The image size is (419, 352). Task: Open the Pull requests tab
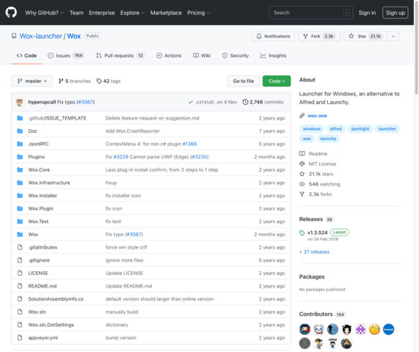[x=120, y=56]
